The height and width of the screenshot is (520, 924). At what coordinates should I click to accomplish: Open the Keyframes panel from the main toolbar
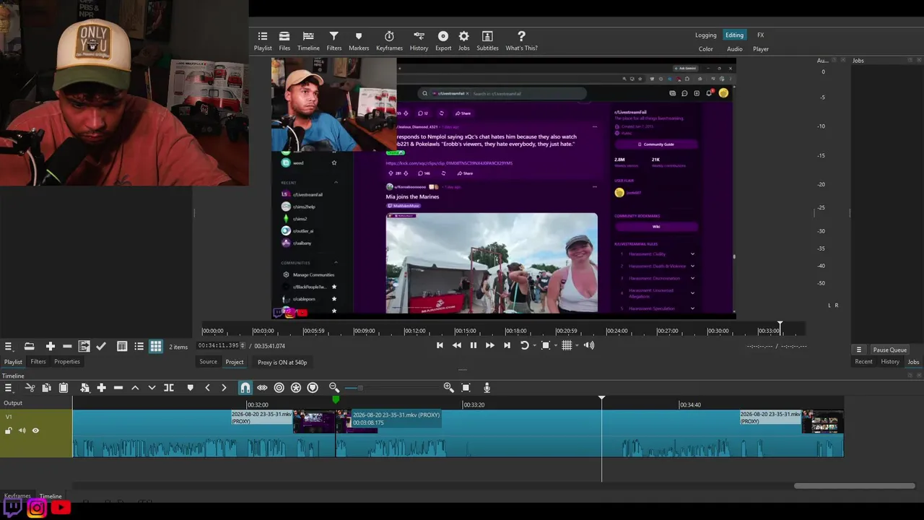point(389,41)
